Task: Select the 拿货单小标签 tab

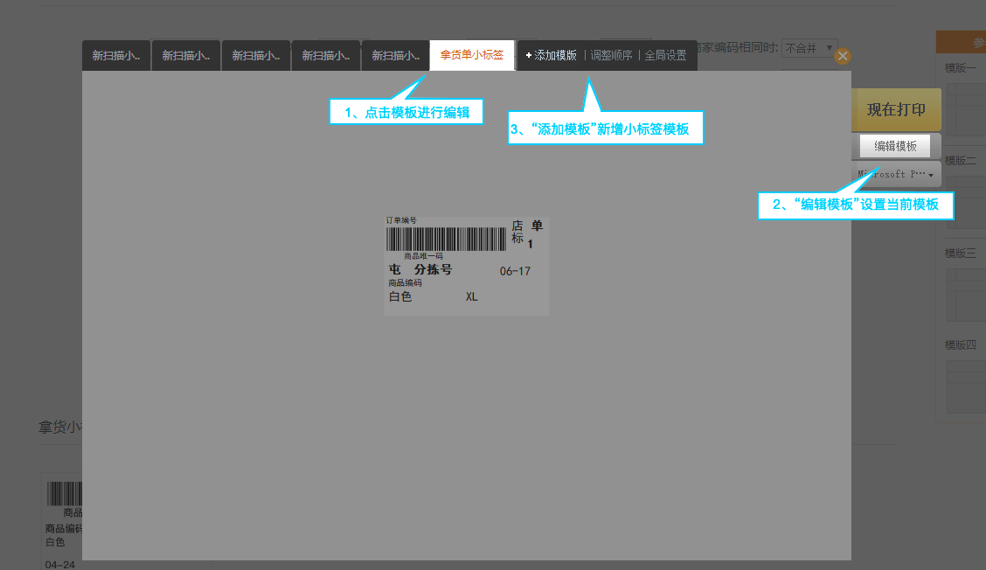Action: point(472,55)
